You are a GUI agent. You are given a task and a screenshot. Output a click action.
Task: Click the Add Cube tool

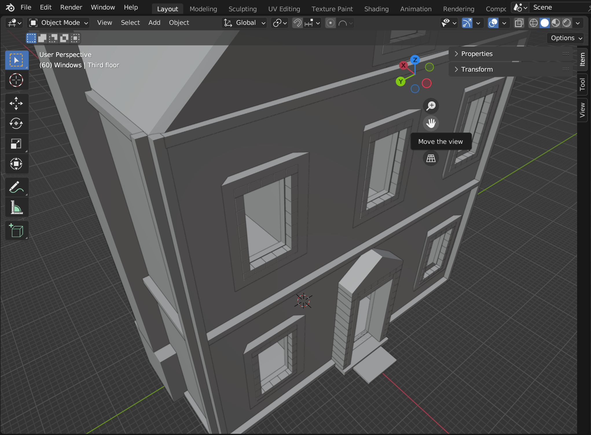pyautogui.click(x=16, y=230)
